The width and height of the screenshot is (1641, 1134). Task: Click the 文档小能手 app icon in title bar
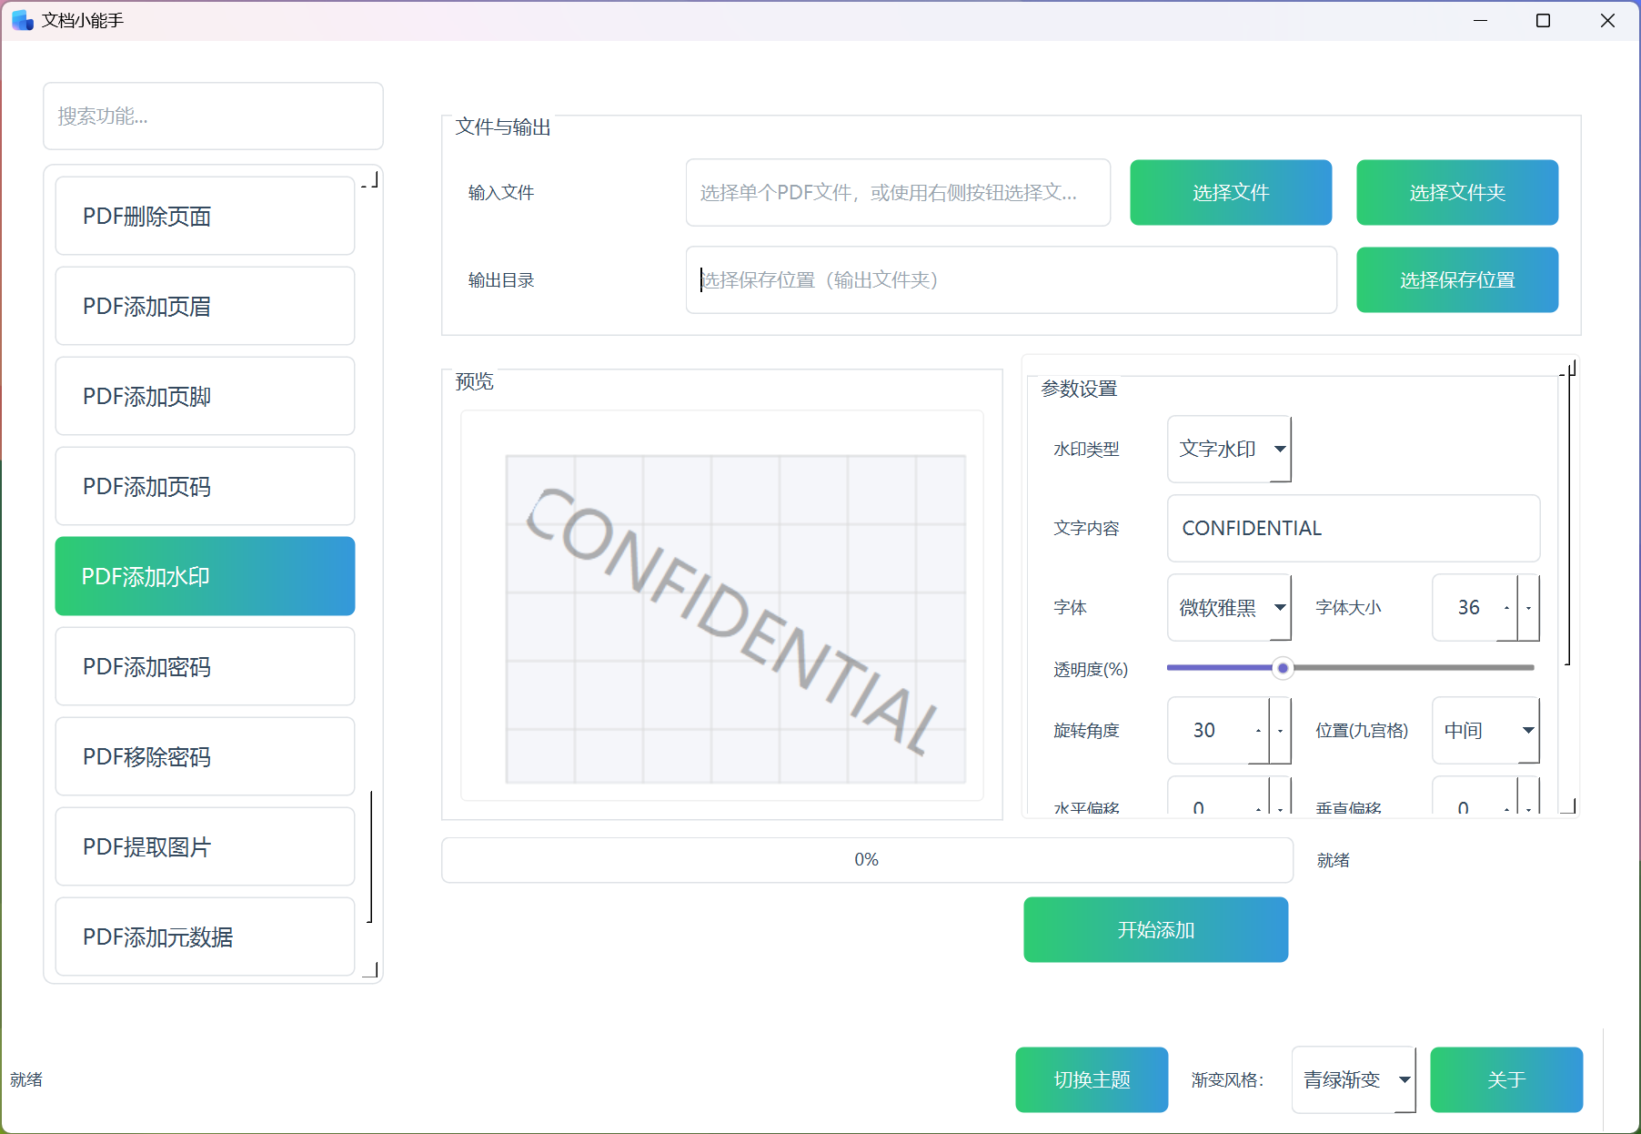pyautogui.click(x=22, y=20)
